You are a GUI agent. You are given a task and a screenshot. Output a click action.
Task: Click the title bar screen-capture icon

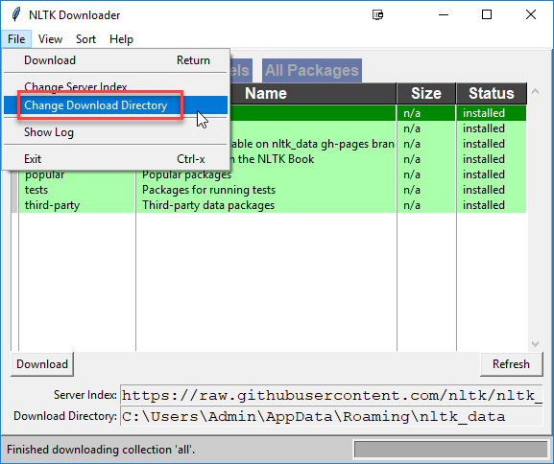point(377,14)
